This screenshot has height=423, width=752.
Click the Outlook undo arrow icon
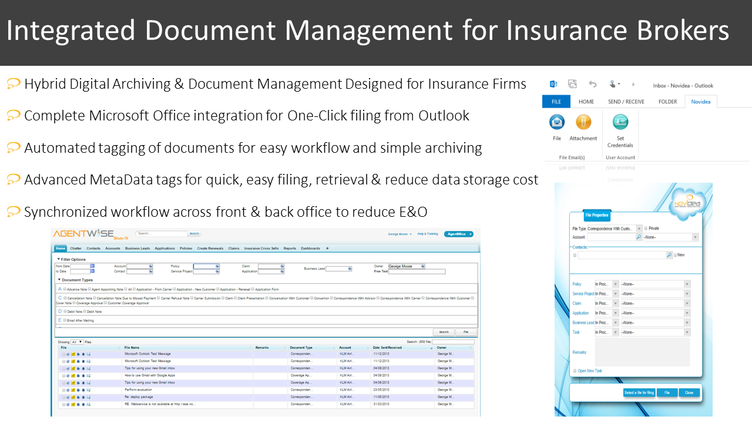[x=593, y=85]
